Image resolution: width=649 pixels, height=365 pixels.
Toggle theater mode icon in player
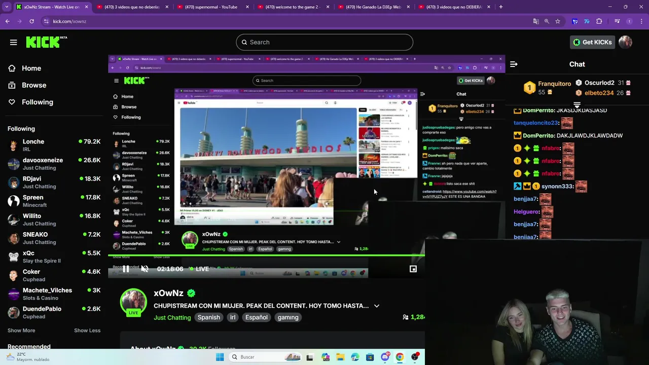click(x=413, y=269)
